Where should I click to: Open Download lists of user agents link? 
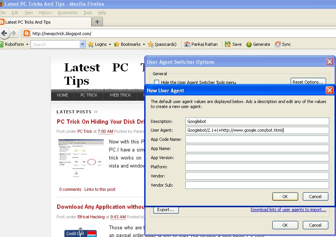(x=288, y=210)
